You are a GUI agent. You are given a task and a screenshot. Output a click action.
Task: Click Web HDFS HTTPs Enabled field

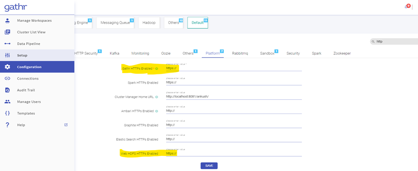pyautogui.click(x=234, y=154)
